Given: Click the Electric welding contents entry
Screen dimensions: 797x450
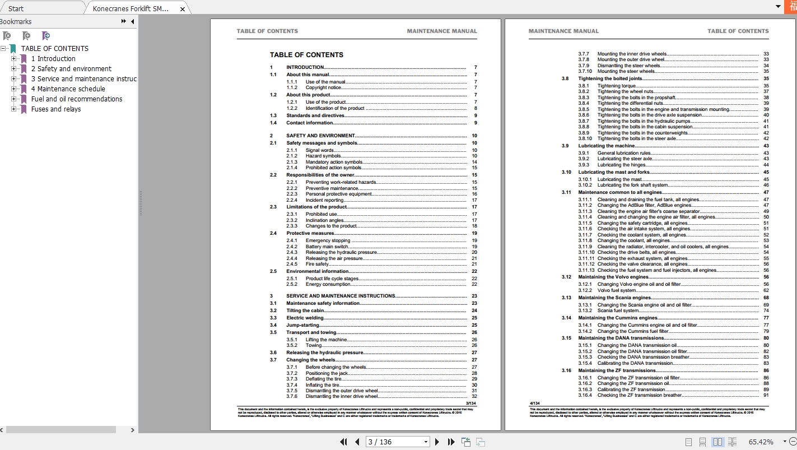Looking at the screenshot, I should [374, 318].
